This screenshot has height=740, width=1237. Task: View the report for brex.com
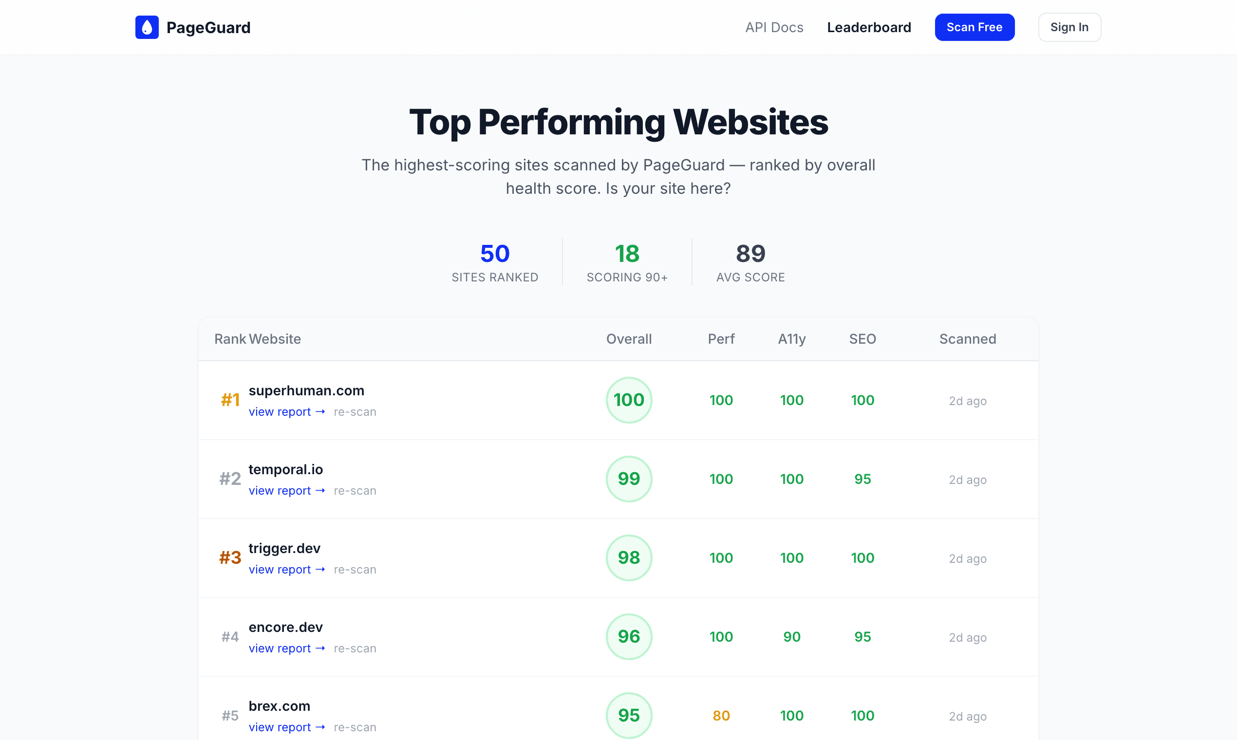tap(280, 727)
